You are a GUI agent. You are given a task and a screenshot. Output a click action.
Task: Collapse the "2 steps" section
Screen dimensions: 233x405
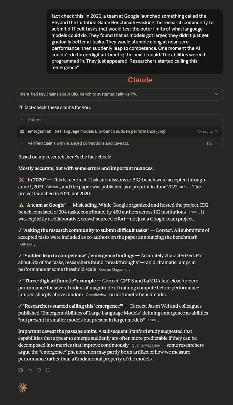(22, 120)
